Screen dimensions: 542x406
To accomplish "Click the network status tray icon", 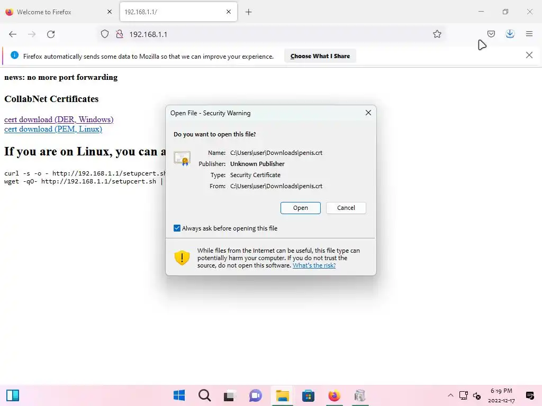I will coord(464,395).
